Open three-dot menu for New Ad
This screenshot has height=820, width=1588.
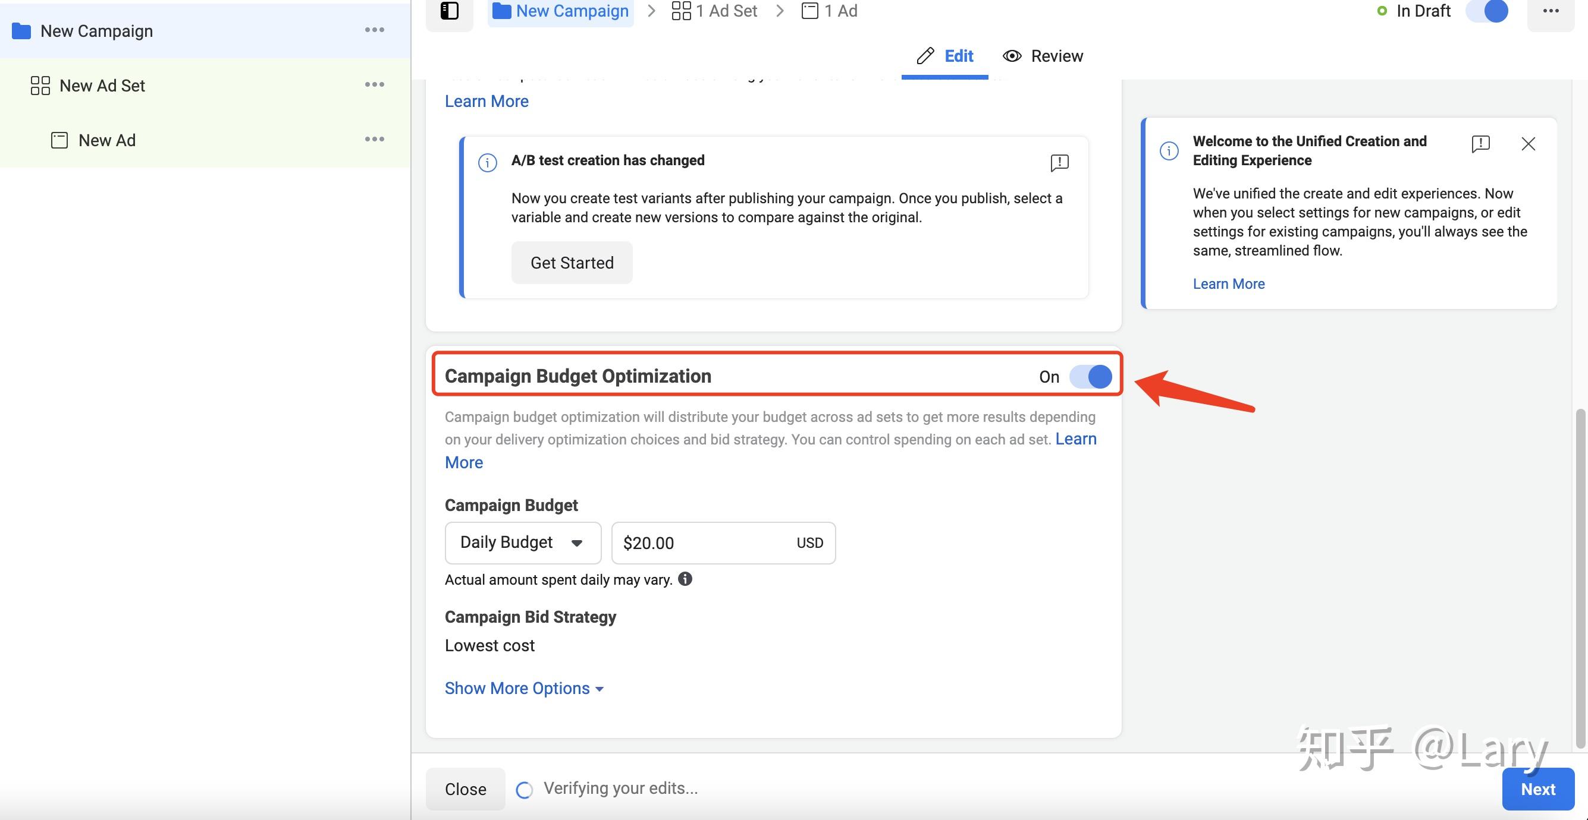pyautogui.click(x=374, y=140)
